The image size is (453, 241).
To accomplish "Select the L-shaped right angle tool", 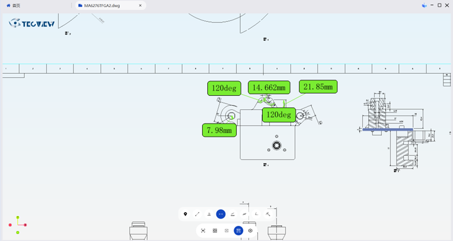I will [256, 214].
